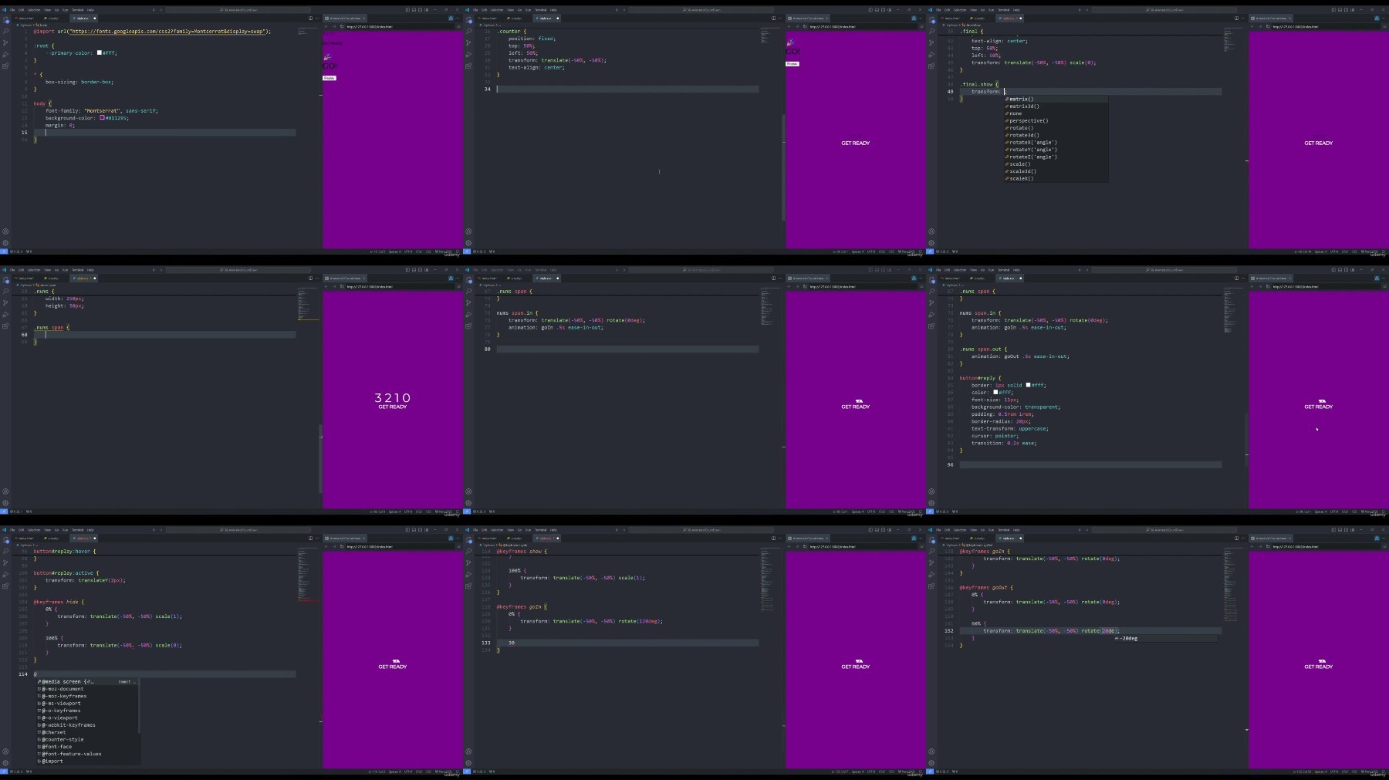1389x780 pixels.
Task: Toggle secondary sidebar in the @media autocomplete window
Action: pos(420,530)
